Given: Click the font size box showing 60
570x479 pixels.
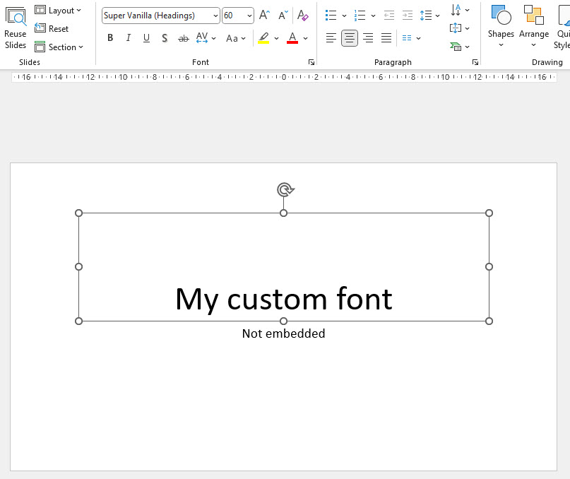Looking at the screenshot, I should (x=233, y=16).
